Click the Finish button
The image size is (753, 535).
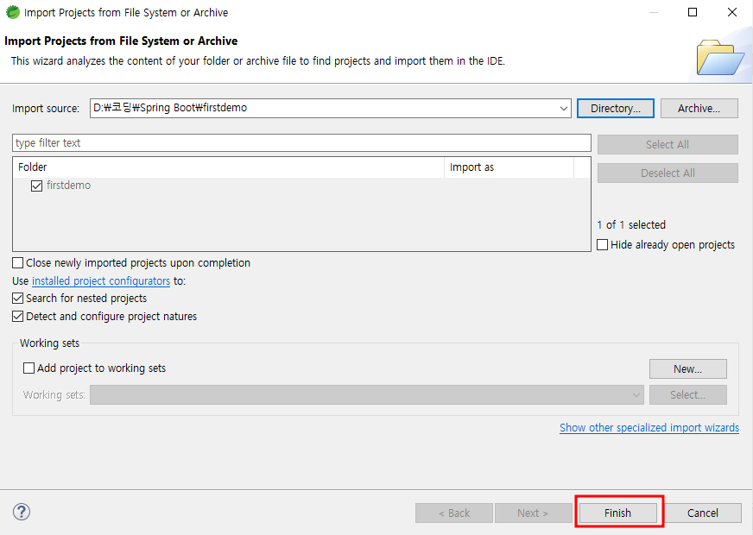pyautogui.click(x=617, y=513)
